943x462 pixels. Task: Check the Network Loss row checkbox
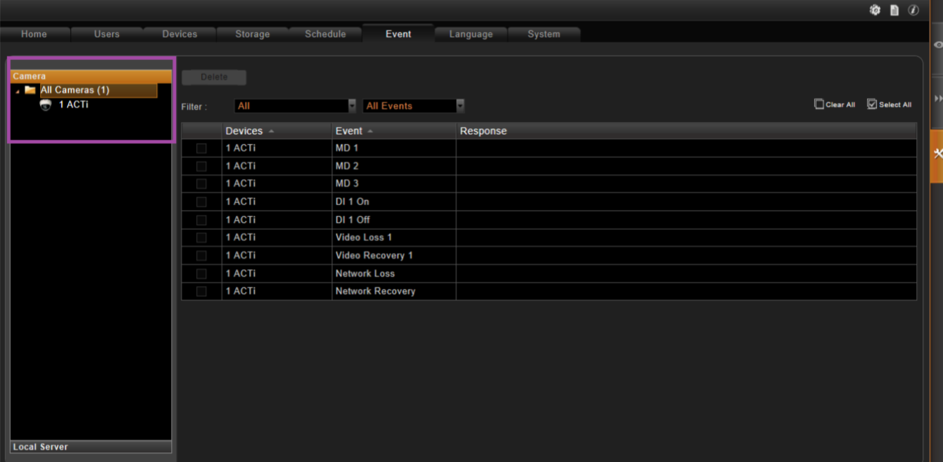click(x=201, y=273)
